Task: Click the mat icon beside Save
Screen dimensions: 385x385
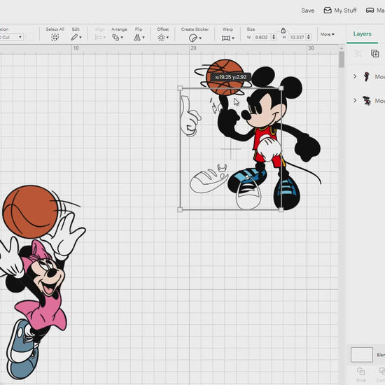Action: (370, 10)
